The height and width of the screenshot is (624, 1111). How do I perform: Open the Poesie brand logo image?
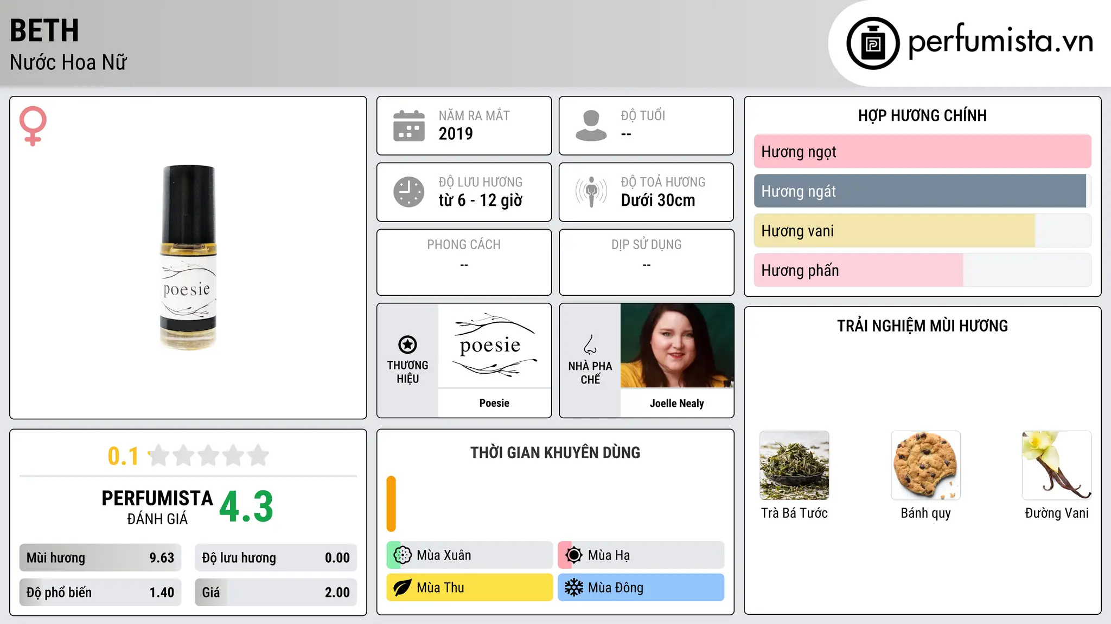[x=494, y=346]
